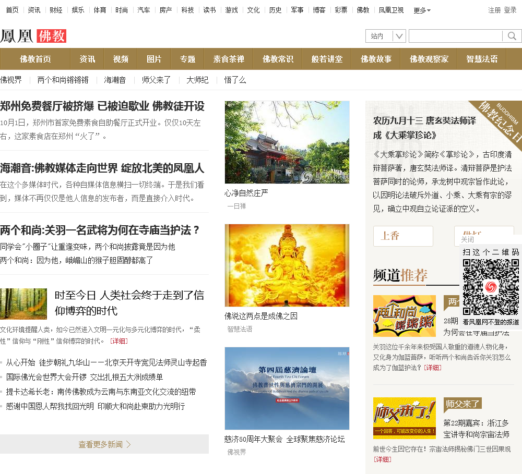Open 佛教 in the top navigation
The width and height of the screenshot is (522, 474).
pos(363,10)
